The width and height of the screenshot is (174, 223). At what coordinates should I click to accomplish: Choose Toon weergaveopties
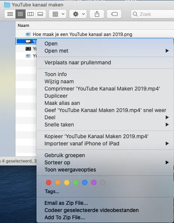(x=105, y=170)
